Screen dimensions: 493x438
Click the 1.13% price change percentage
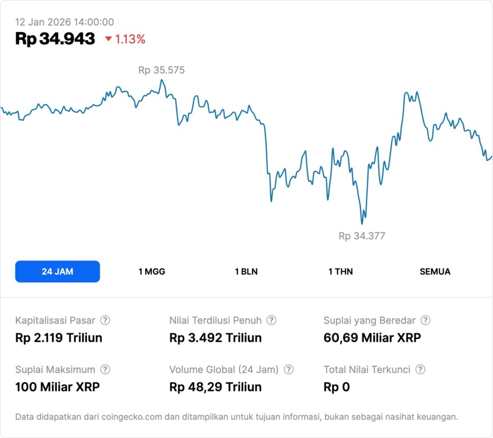(130, 39)
